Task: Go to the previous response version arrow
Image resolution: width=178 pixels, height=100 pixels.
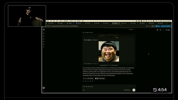Action: 128,29
